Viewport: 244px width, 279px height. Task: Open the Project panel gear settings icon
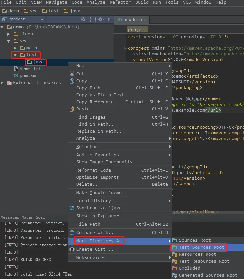click(x=101, y=19)
